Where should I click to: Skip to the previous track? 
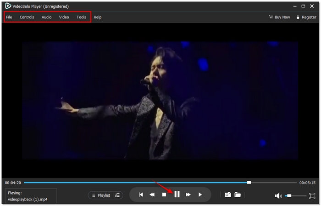(x=141, y=195)
